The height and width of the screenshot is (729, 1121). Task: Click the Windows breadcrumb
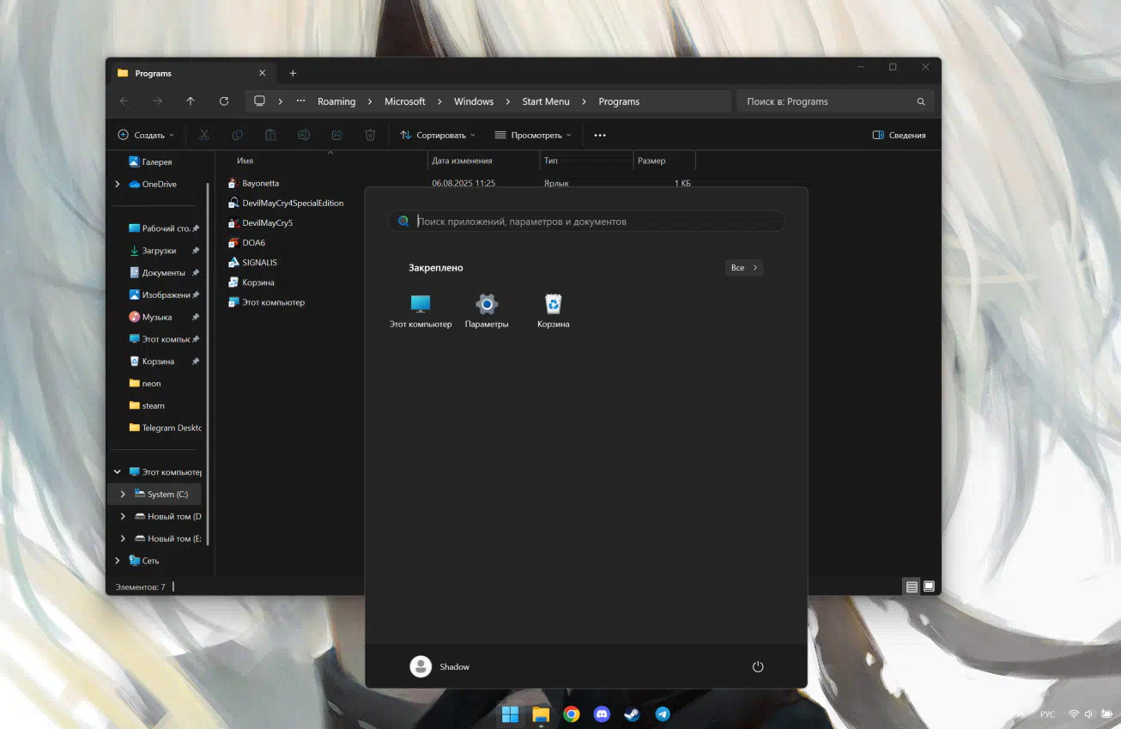pyautogui.click(x=474, y=101)
